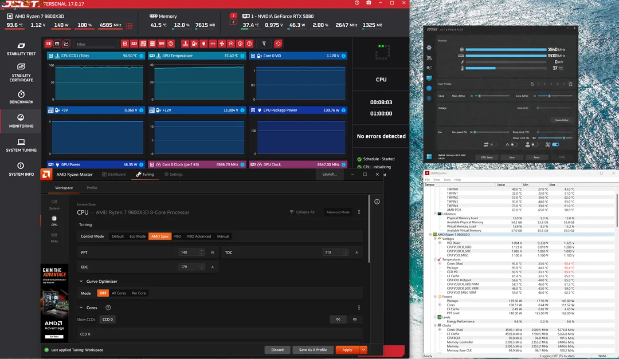
Task: Collapse Temperatures node in HWMonitor
Action: pos(435,259)
